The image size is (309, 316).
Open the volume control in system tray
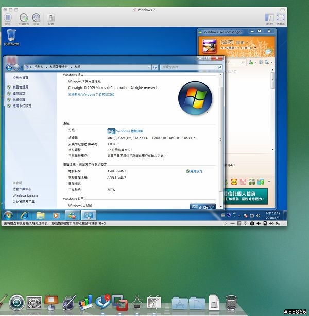click(x=258, y=216)
